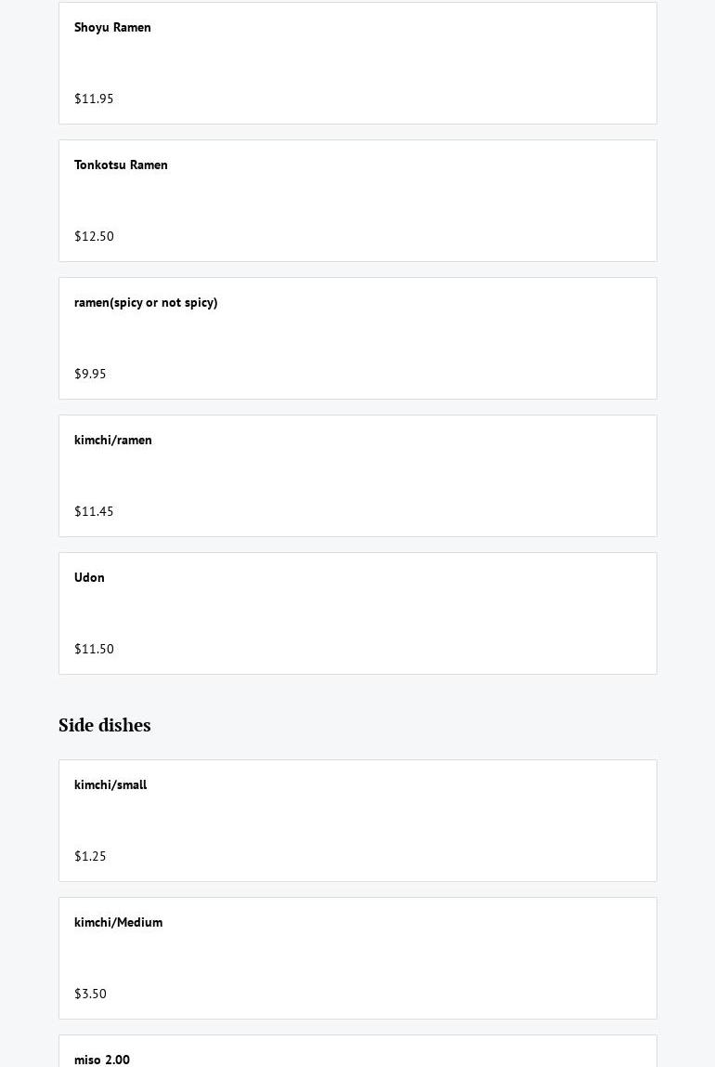Click empty area inside Udon card

[x=418, y=613]
